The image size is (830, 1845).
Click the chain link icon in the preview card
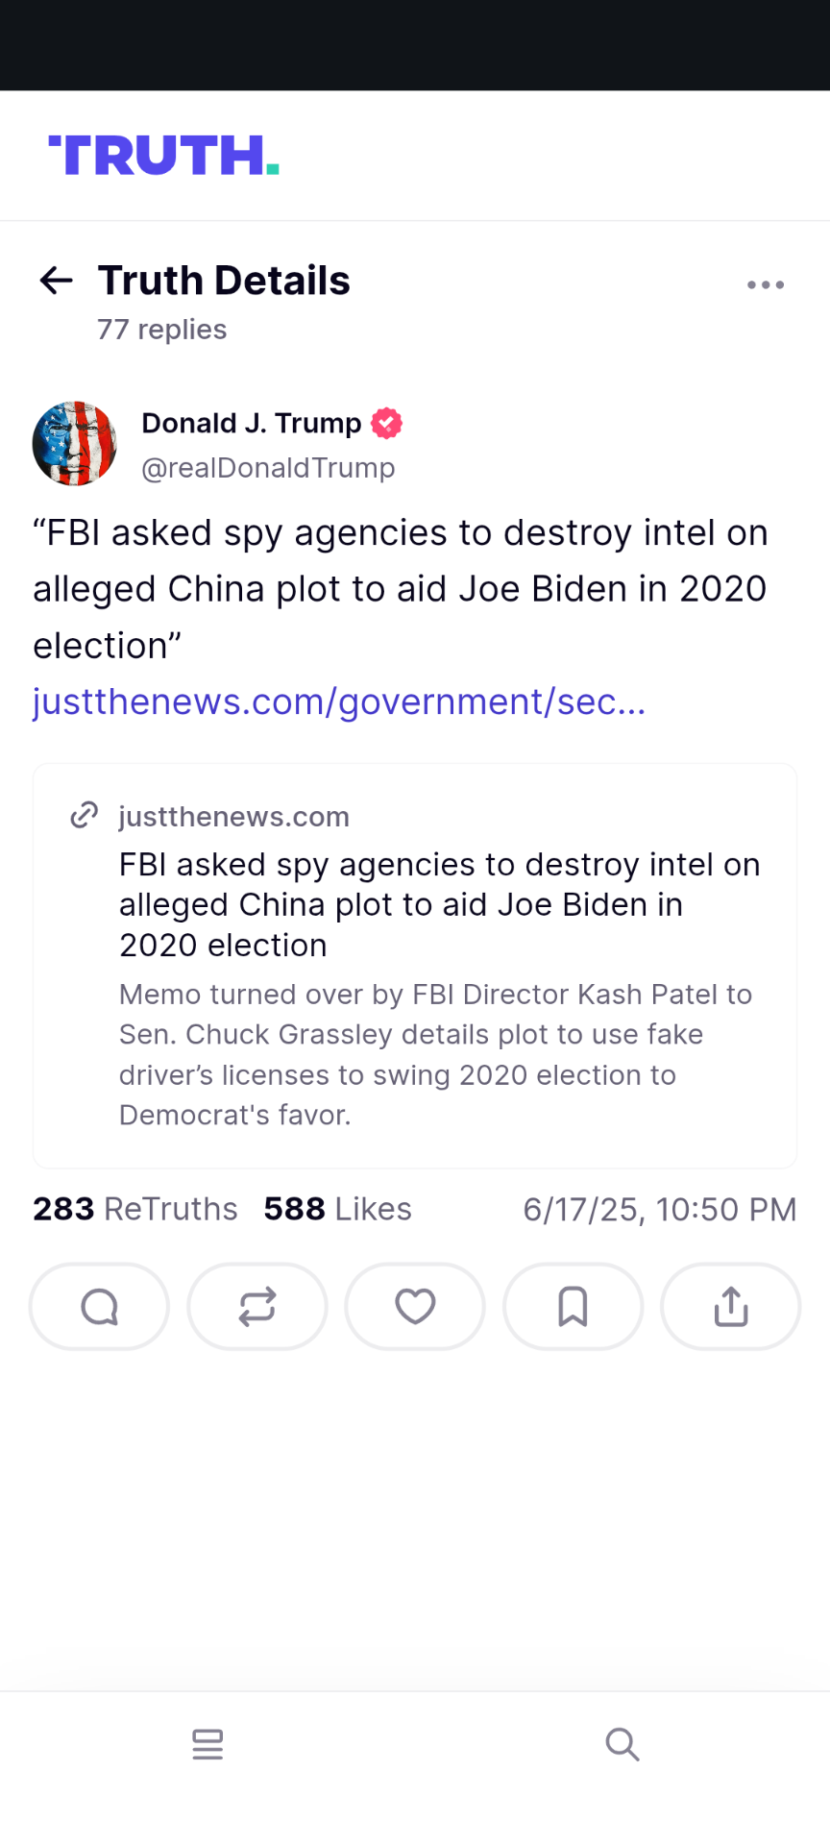click(x=85, y=815)
